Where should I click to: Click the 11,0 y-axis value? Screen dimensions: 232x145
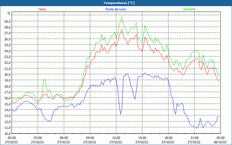coord(8,127)
